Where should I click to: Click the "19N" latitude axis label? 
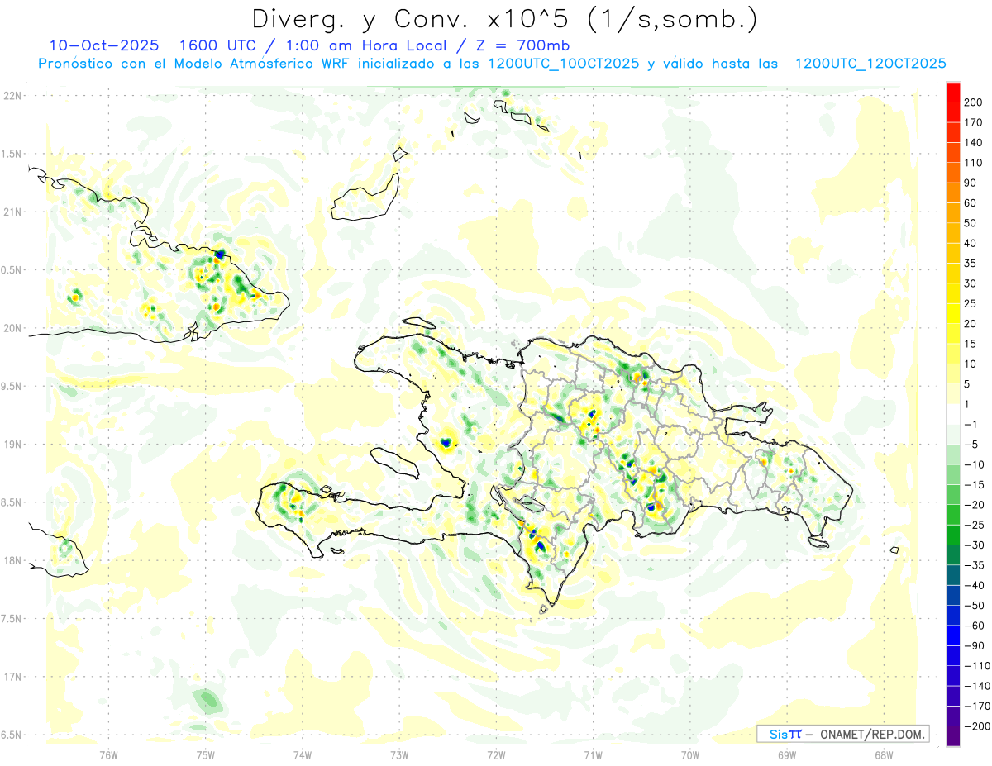point(12,444)
